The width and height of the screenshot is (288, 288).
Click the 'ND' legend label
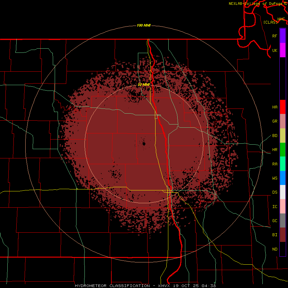[x=275, y=249]
